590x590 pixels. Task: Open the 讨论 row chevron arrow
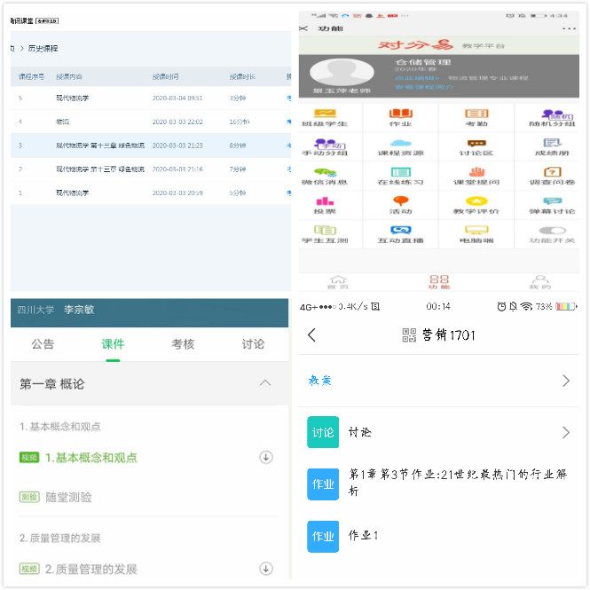(x=566, y=433)
